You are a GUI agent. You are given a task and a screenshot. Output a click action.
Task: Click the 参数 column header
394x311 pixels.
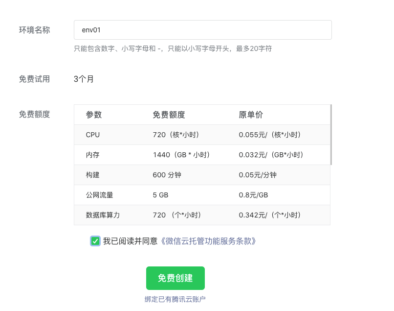pyautogui.click(x=94, y=115)
